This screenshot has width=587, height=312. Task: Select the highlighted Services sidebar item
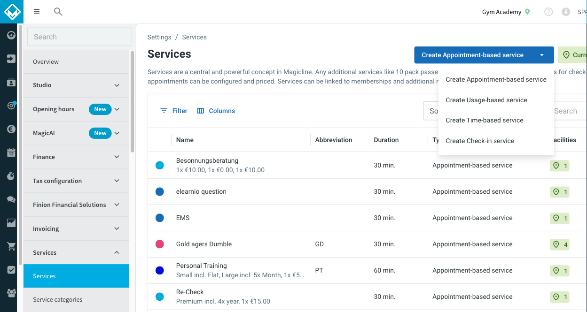pos(76,276)
